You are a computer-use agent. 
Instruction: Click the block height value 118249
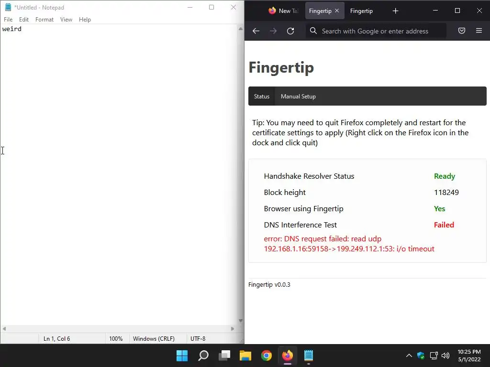pos(446,192)
